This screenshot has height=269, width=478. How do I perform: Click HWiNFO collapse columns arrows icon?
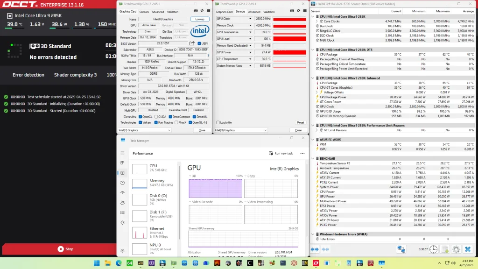tap(325, 249)
